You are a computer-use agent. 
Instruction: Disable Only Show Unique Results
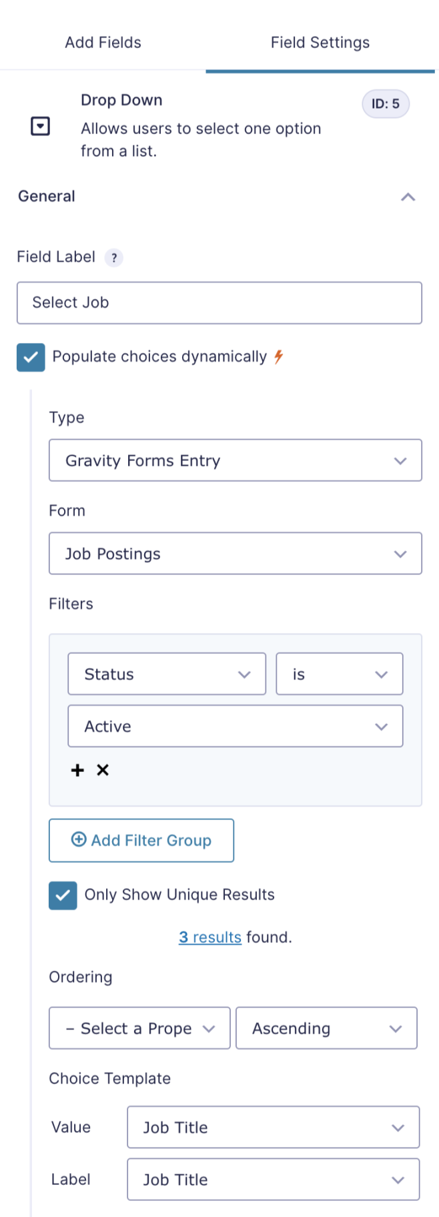click(x=63, y=895)
